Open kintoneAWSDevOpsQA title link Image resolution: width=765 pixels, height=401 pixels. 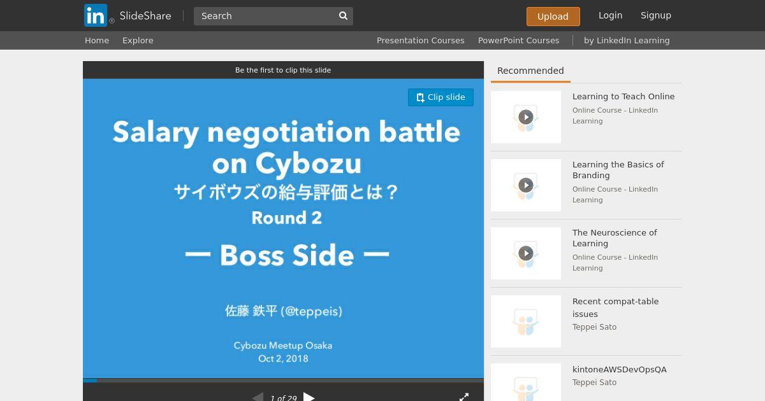point(619,370)
